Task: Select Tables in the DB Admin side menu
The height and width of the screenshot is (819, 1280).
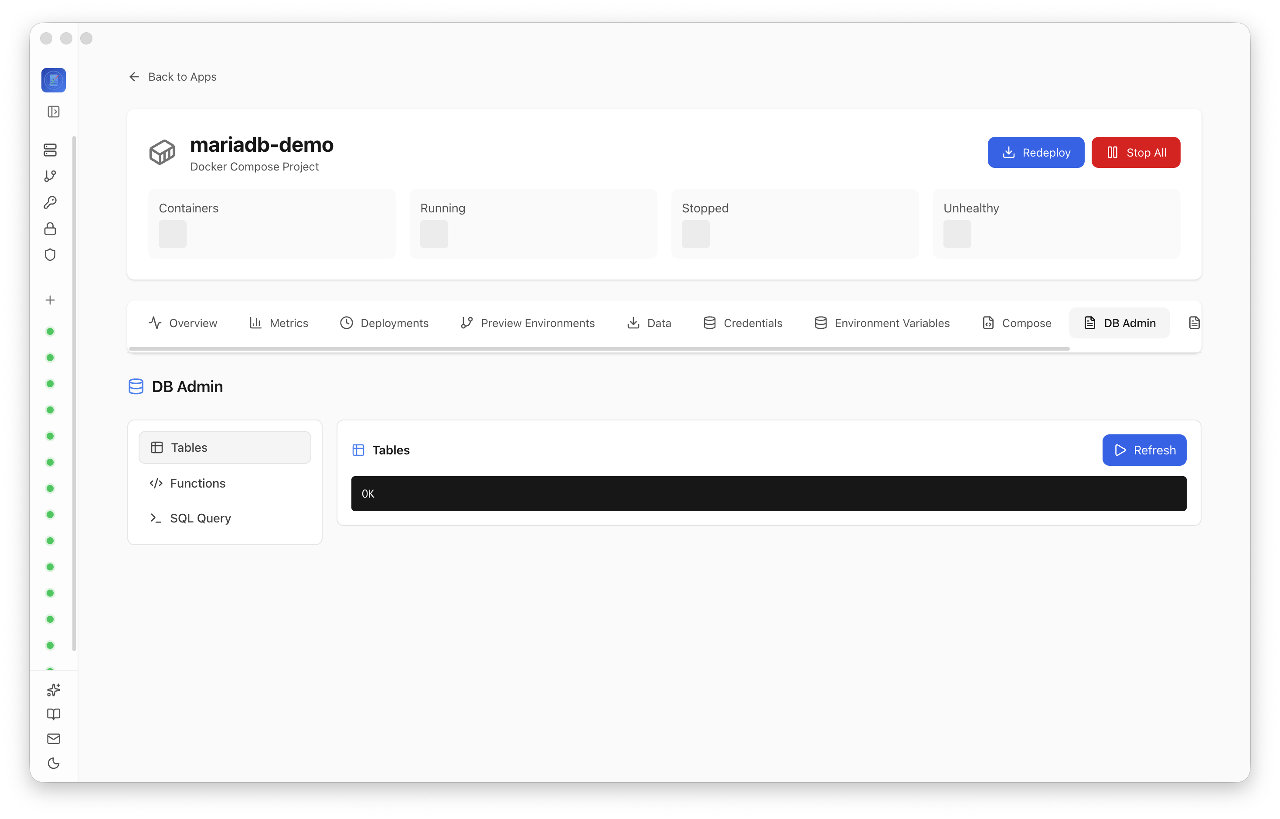Action: 225,447
